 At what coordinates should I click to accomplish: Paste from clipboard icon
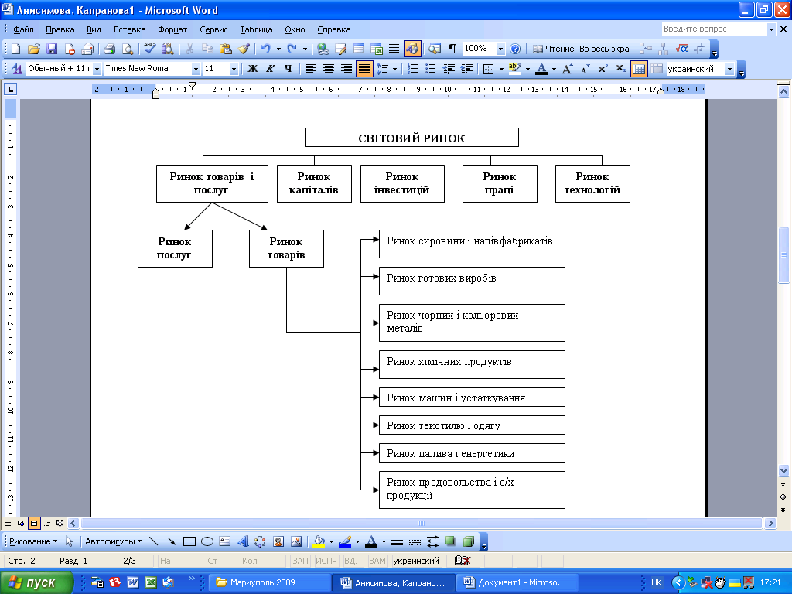(x=225, y=49)
